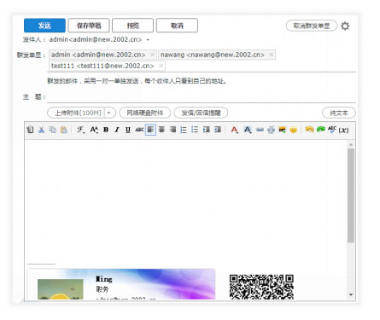Screen dimensions: 380x320
Task: Open font family dropdown icon
Action: coord(81,130)
